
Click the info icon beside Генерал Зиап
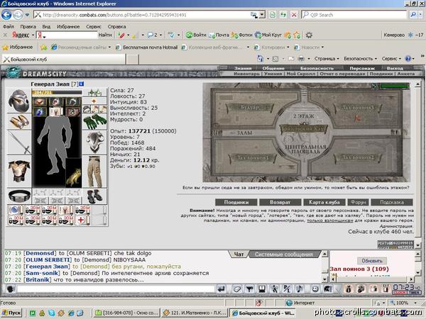81,84
